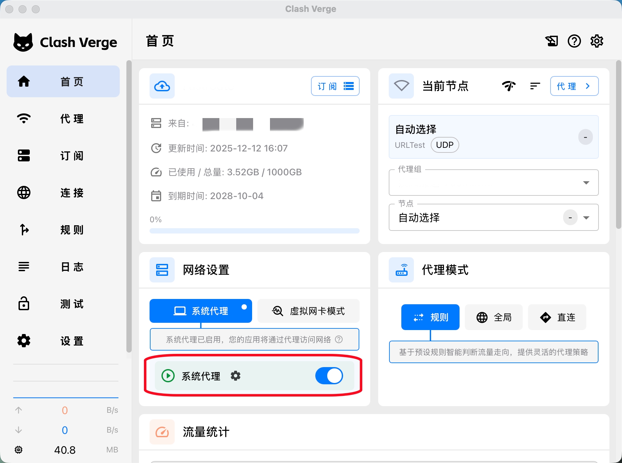Click the 订阅 button on profile card
The width and height of the screenshot is (622, 463).
click(335, 86)
